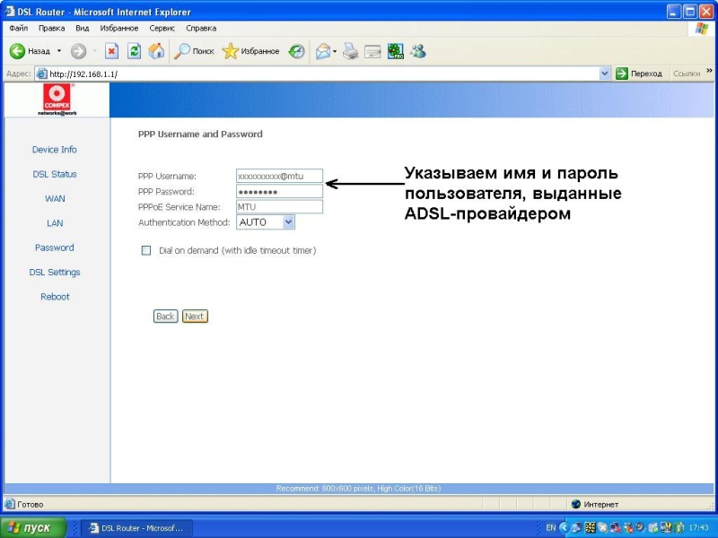Click the Windows Start (пуск) button
The width and height of the screenshot is (718, 538).
[33, 528]
